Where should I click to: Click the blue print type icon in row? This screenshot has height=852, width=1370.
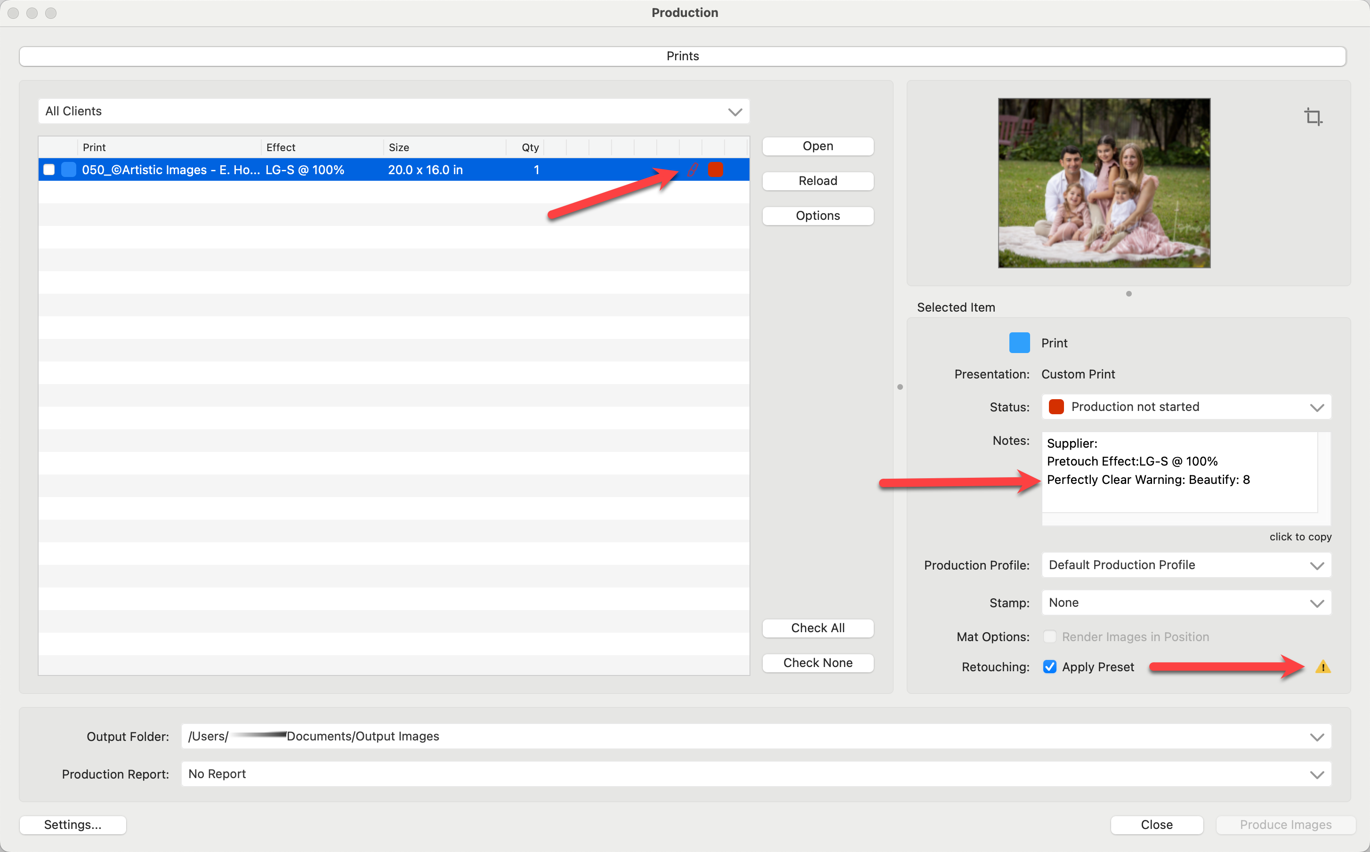pyautogui.click(x=69, y=169)
